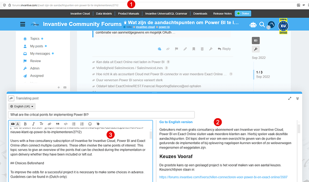309x182 pixels.
Task: Switch composer to rich text mode
Action: (x=18, y=124)
